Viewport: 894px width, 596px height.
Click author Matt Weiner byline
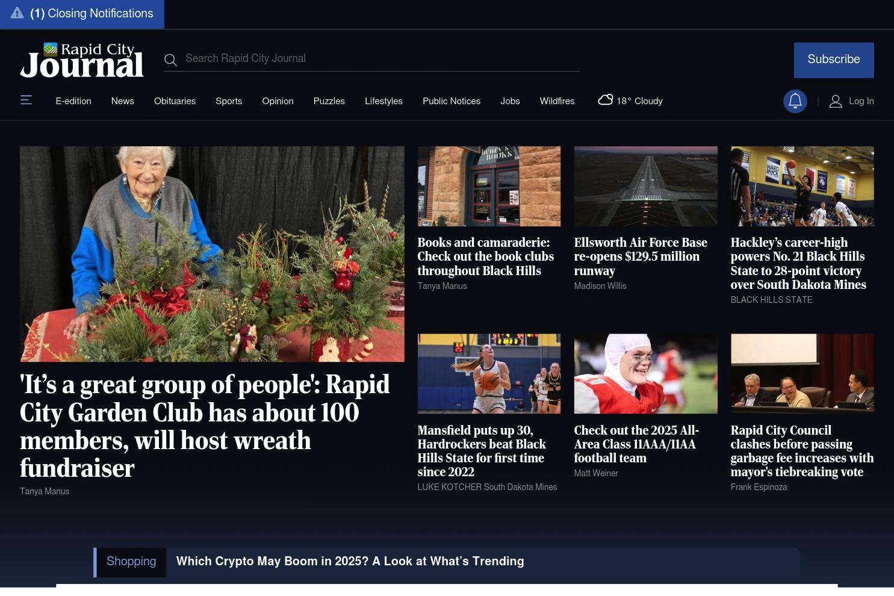[596, 473]
